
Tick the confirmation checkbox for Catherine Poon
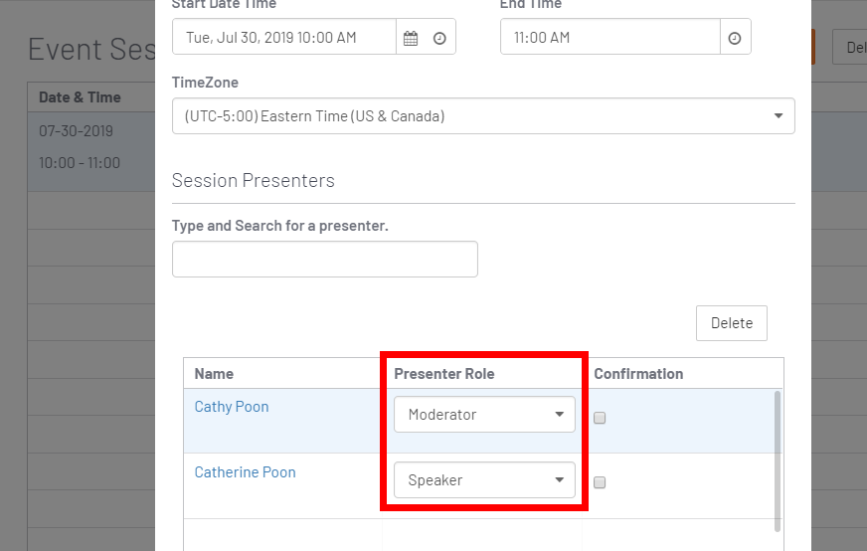(x=600, y=482)
